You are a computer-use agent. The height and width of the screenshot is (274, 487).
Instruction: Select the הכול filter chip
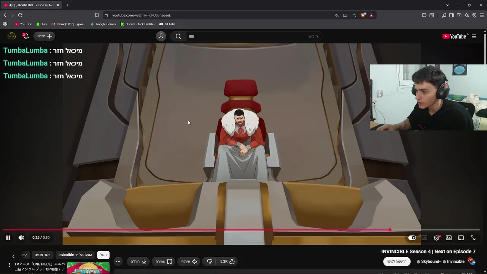[x=103, y=255]
